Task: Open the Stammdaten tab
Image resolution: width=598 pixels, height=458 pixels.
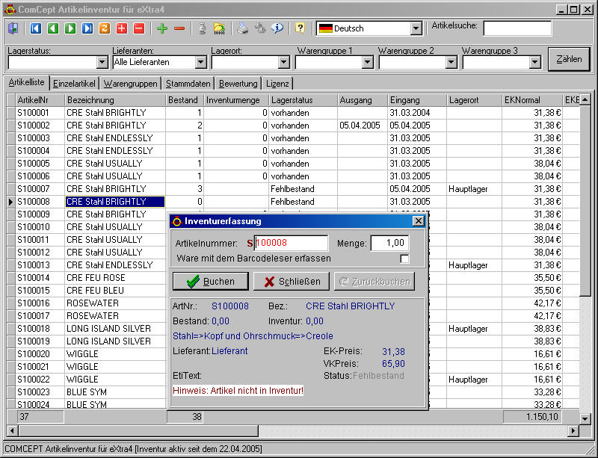Action: pos(188,84)
